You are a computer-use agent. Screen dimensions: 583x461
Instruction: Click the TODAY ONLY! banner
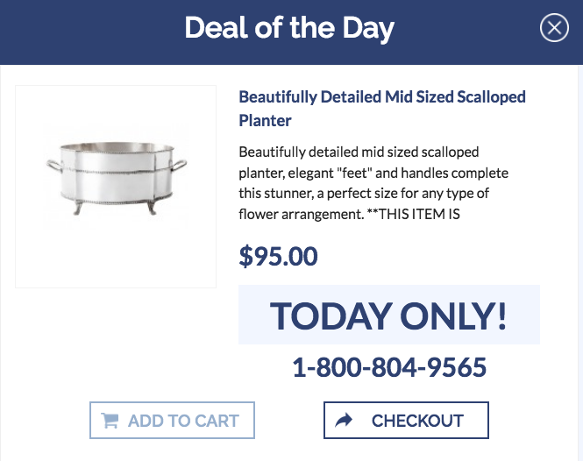click(x=388, y=315)
